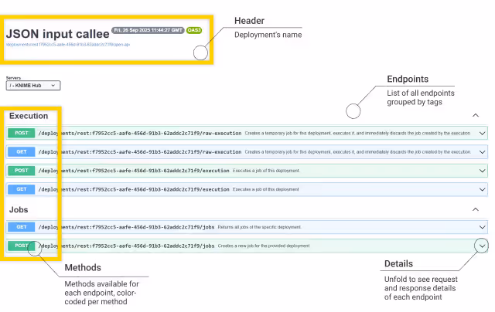Click the POST badge of the /jobs endpoint
Image resolution: width=495 pixels, height=312 pixels.
[21, 246]
